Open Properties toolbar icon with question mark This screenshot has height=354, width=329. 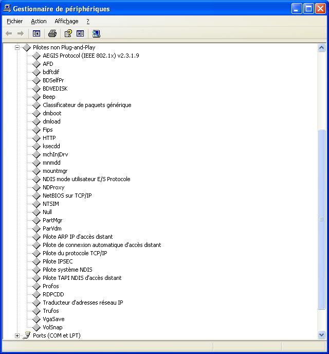coord(68,33)
